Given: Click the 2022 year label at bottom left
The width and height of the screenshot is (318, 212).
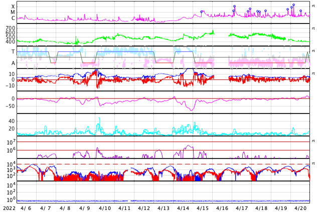Looking at the screenshot, I should coord(9,208).
